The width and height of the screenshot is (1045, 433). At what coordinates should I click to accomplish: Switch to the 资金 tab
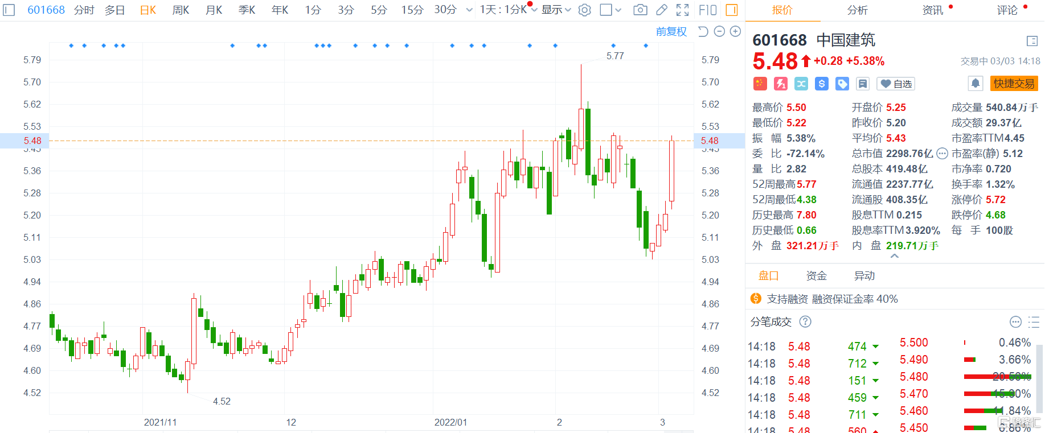pos(816,276)
